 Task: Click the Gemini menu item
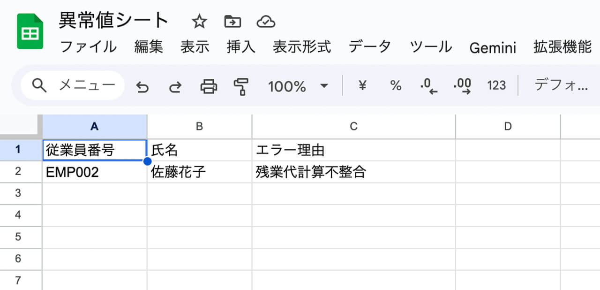[x=493, y=46]
